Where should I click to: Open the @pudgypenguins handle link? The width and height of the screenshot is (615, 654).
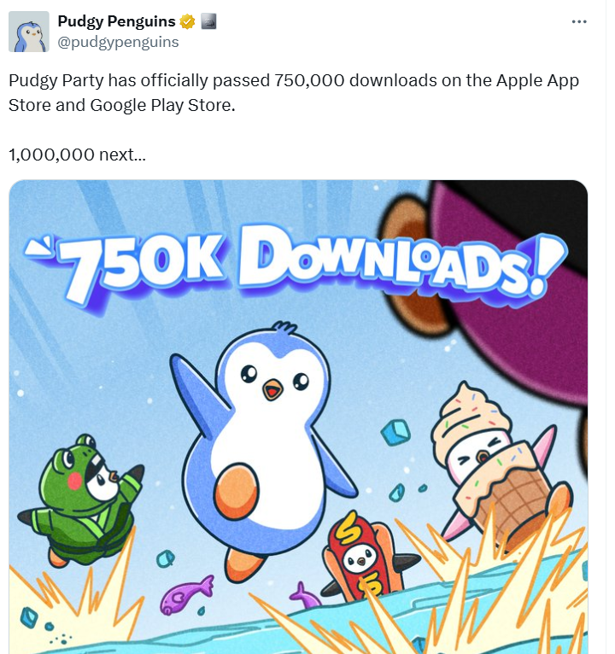click(118, 42)
